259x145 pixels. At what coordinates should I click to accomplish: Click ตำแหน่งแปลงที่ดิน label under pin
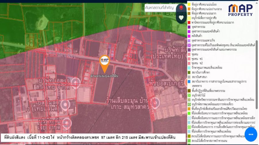(104, 76)
